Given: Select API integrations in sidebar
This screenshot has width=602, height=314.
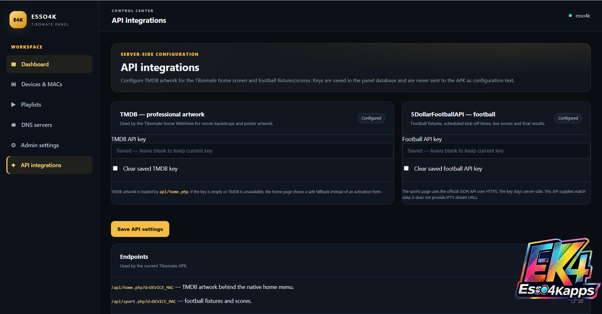Looking at the screenshot, I should tap(49, 165).
